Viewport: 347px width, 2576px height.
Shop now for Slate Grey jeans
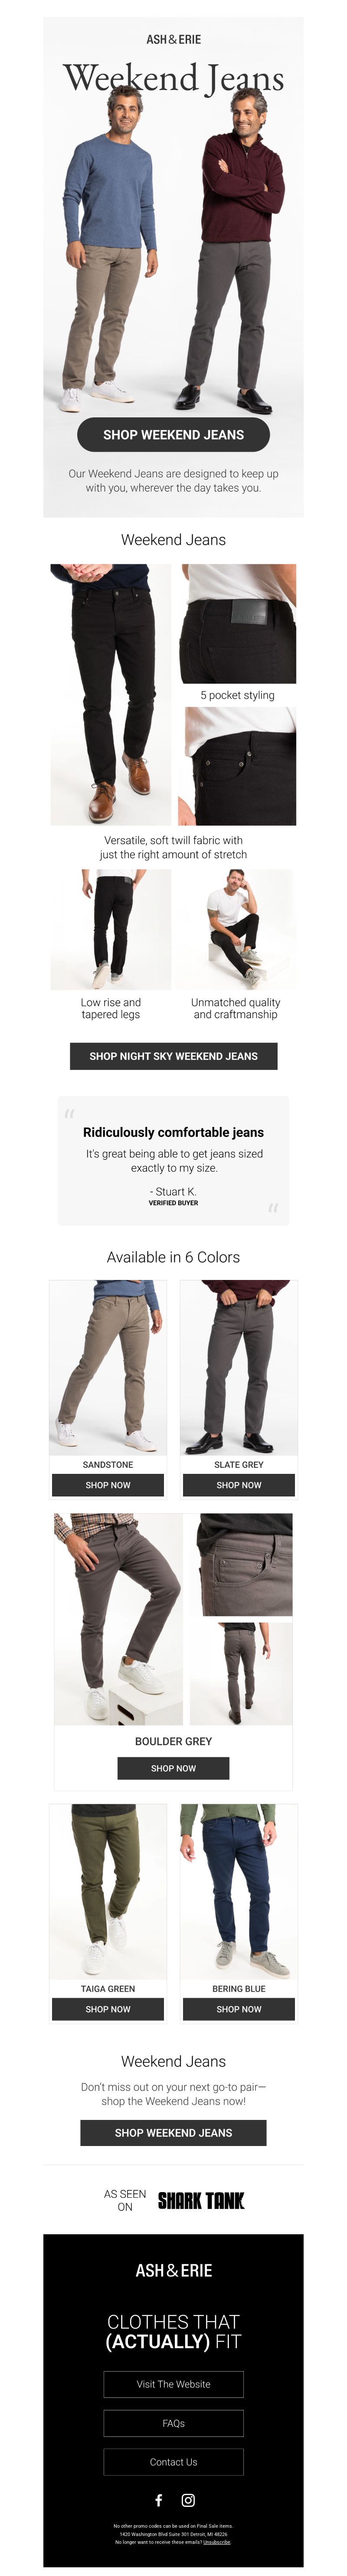239,1485
